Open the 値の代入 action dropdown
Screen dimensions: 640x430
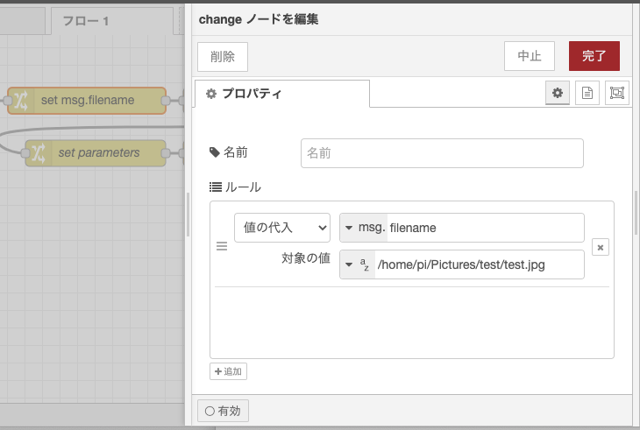point(281,227)
